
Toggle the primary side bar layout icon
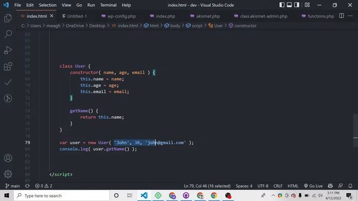(x=282, y=5)
